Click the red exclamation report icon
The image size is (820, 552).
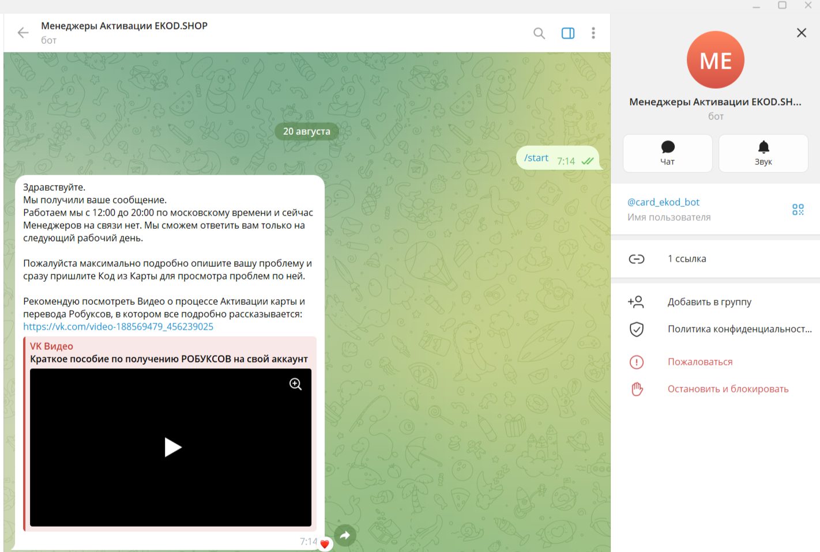pyautogui.click(x=637, y=362)
